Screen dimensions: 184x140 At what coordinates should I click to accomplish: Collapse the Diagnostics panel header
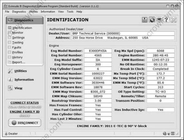[x=25, y=20]
